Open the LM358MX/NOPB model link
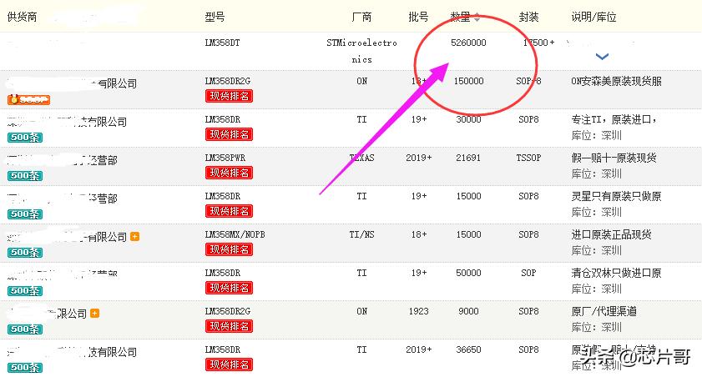This screenshot has width=702, height=377. pyautogui.click(x=235, y=234)
